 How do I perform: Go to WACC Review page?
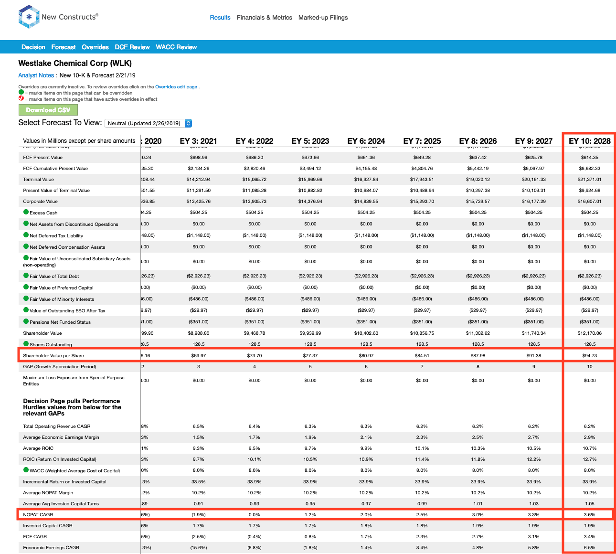click(x=176, y=47)
